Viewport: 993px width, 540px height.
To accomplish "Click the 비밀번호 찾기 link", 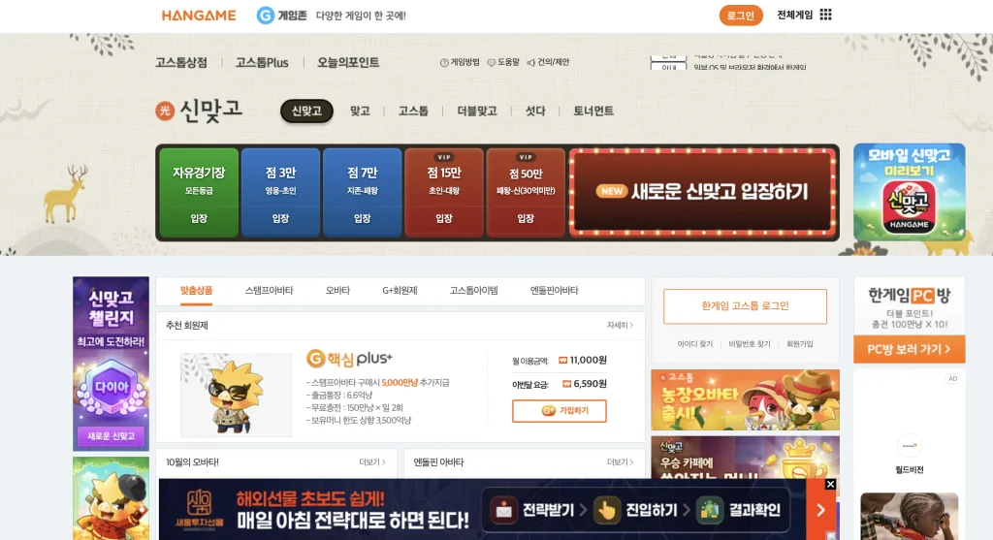I will [x=750, y=344].
